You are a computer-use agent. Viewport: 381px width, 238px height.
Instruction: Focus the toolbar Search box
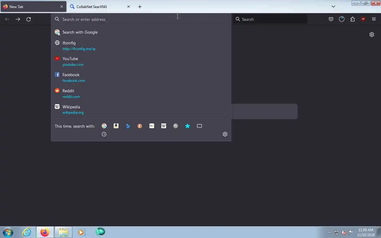(x=270, y=19)
